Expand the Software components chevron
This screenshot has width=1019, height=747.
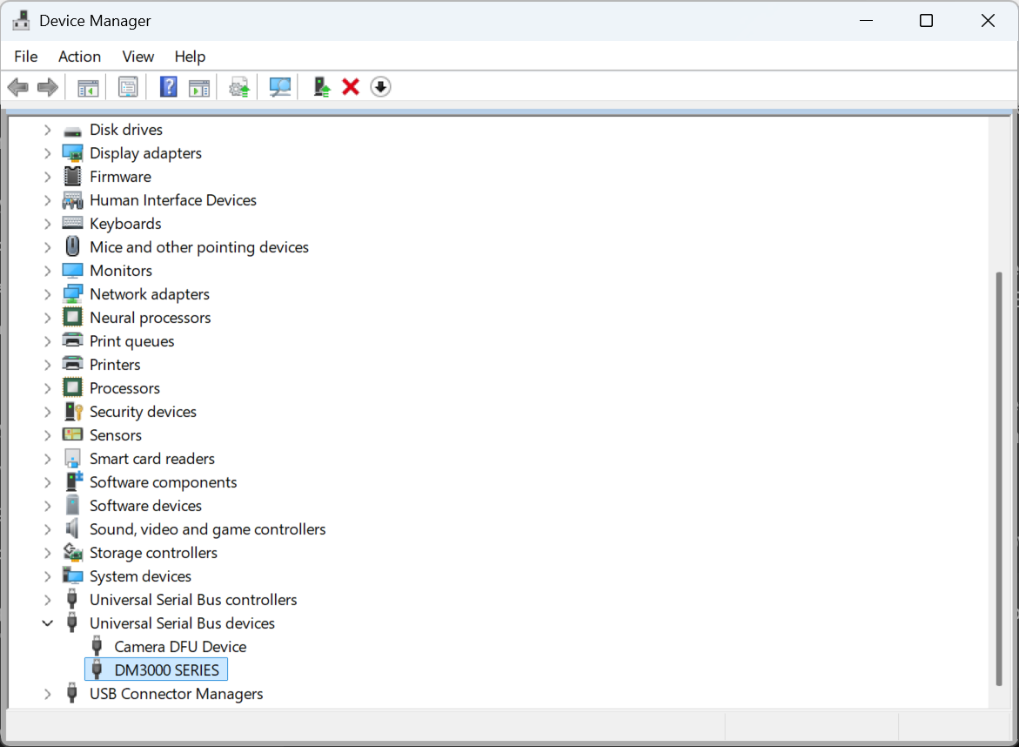(48, 482)
